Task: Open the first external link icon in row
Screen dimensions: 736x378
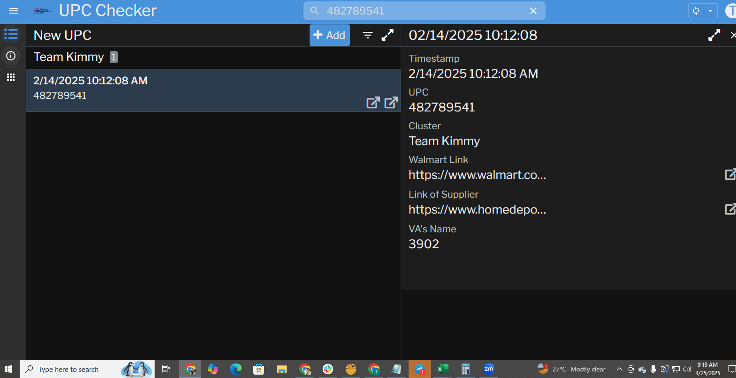Action: coord(373,103)
